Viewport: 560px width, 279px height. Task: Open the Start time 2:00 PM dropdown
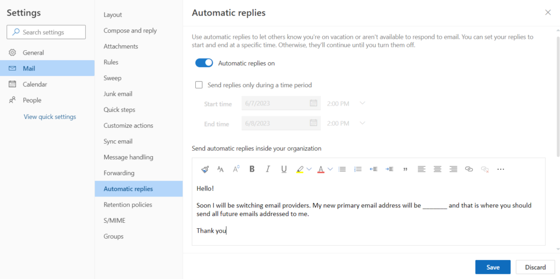[363, 103]
